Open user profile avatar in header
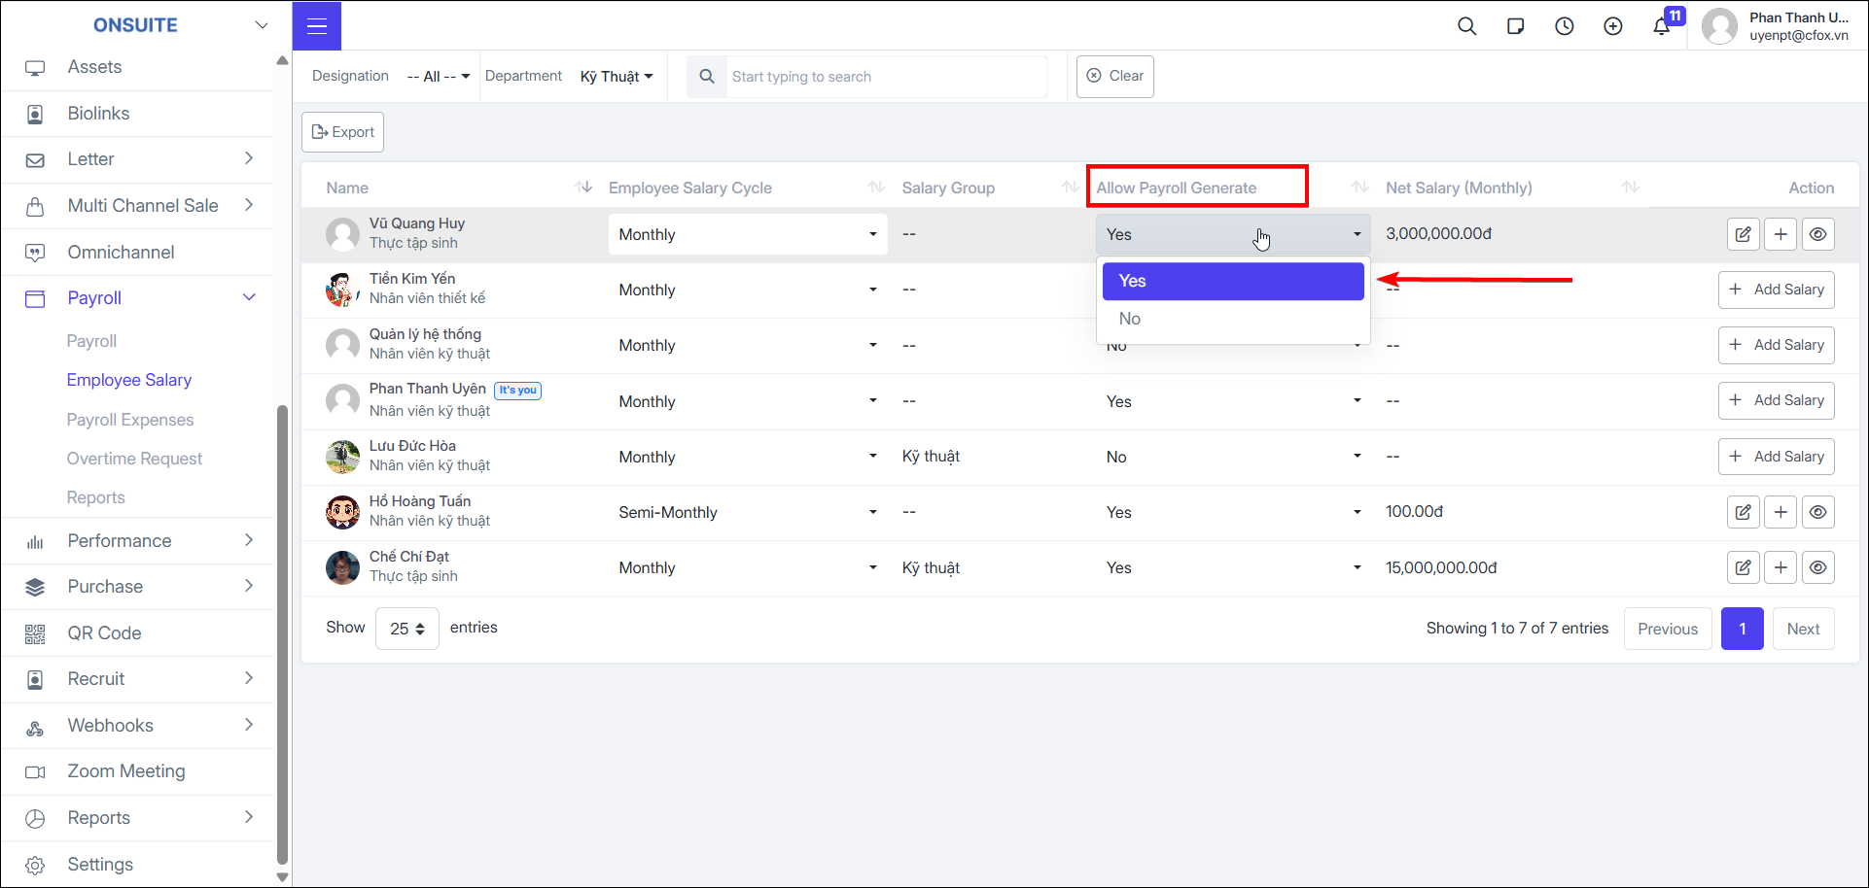This screenshot has width=1869, height=888. pos(1719,26)
